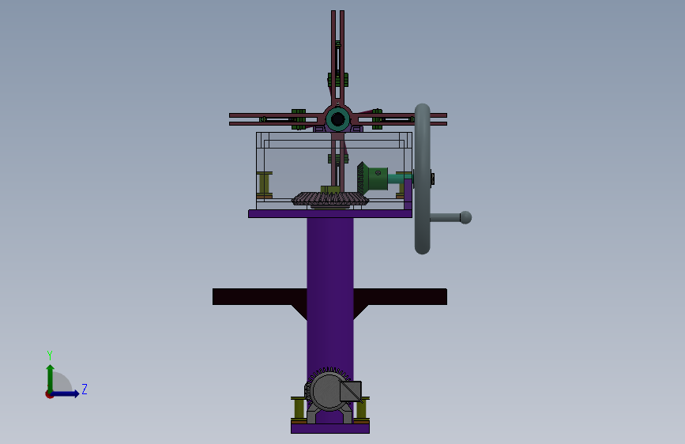685x444 pixels.
Task: Click the blue Z axis arrow of the triad
Action: (66, 393)
